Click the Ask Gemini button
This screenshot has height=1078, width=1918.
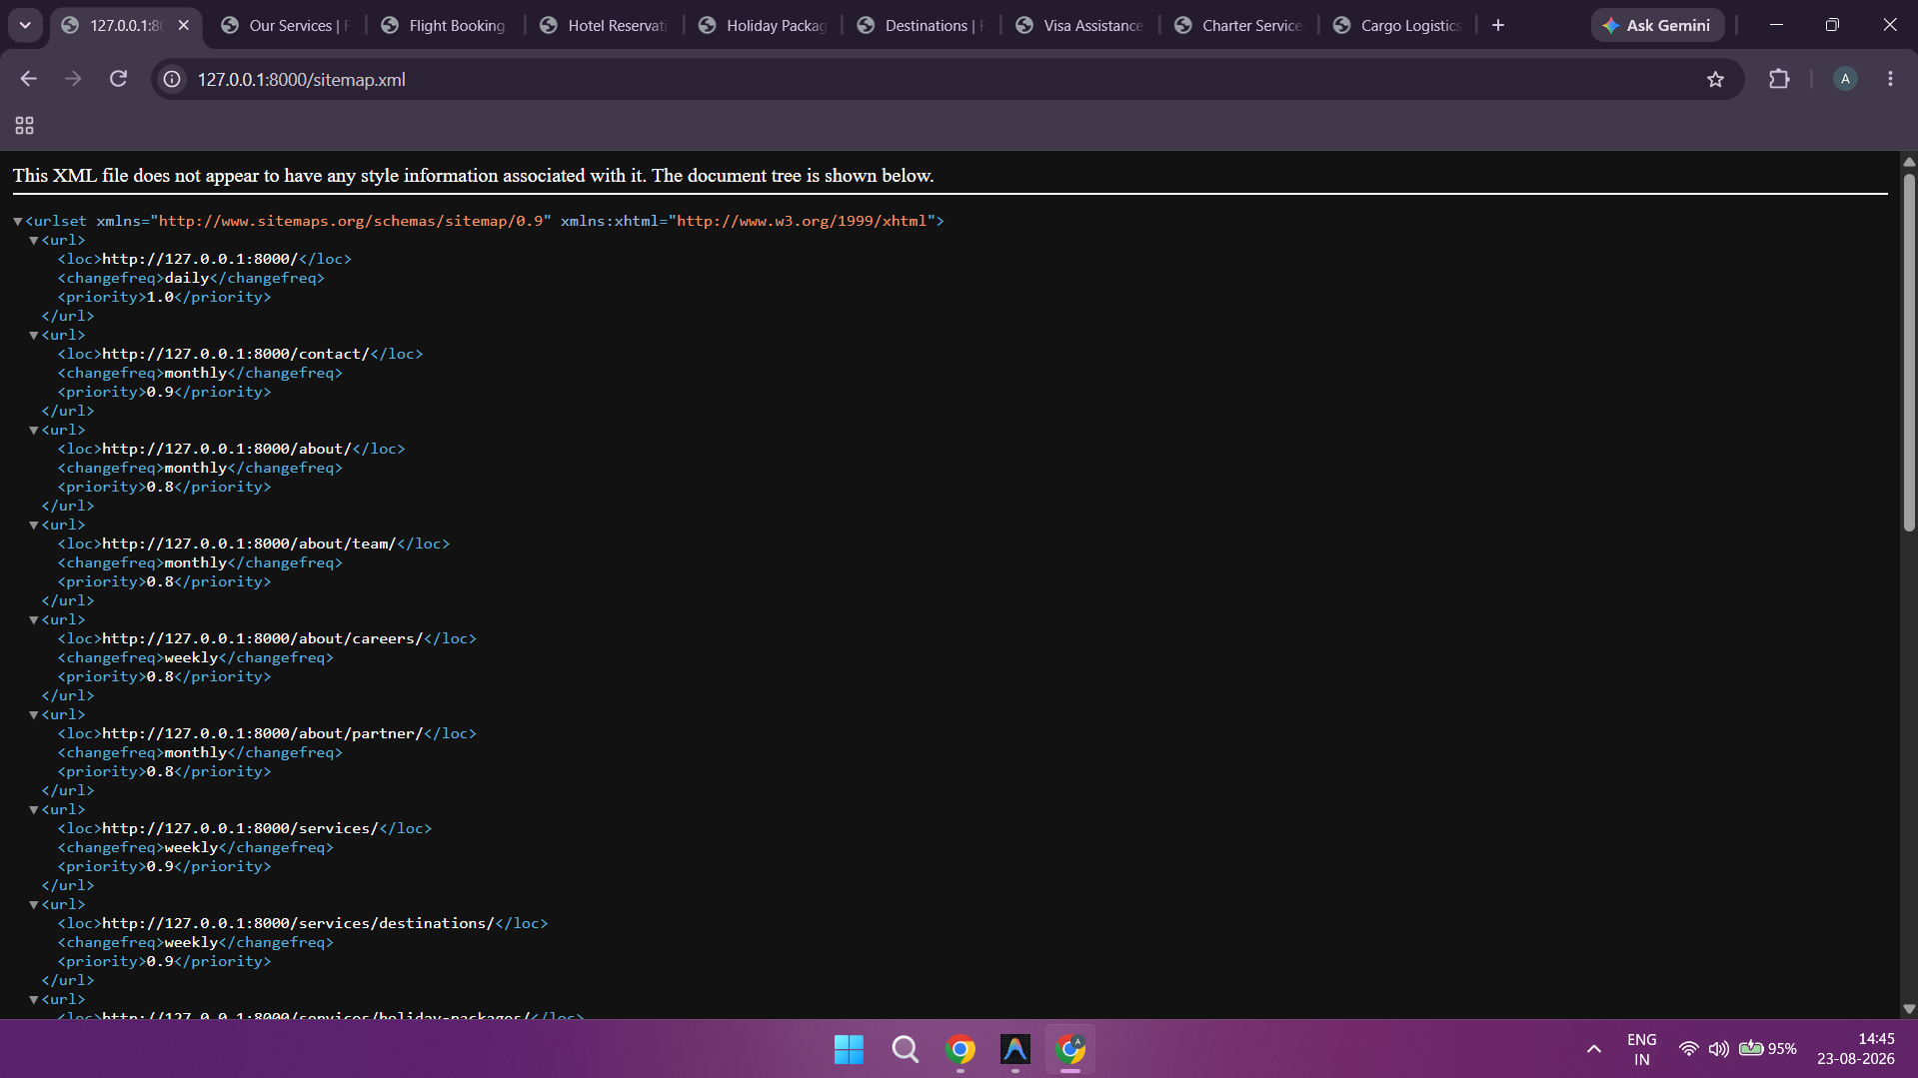(x=1657, y=25)
